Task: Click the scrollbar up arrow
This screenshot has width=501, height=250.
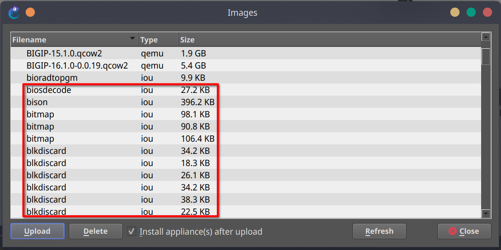Action: (486, 37)
